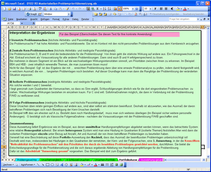Create a new workbook with the New icon
Image resolution: width=211 pixels, height=172 pixels.
(5, 9)
